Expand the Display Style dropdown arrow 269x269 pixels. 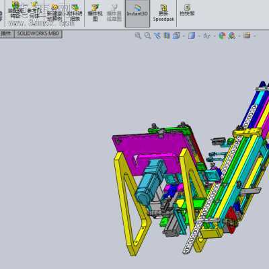click(199, 36)
